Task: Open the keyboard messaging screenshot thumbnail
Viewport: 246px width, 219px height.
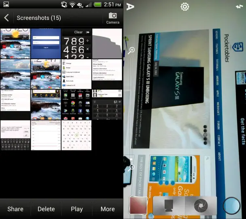Action: [15, 135]
